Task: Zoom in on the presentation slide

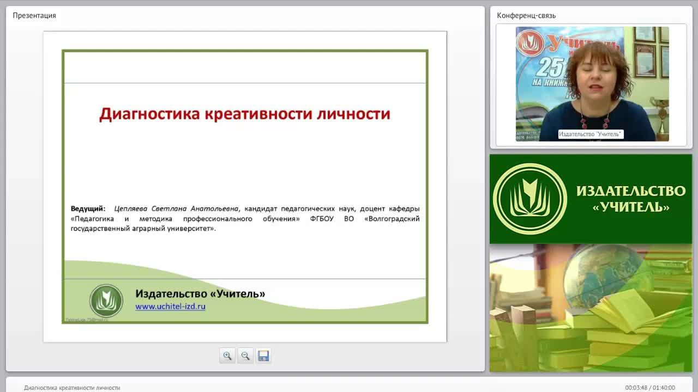Action: point(227,356)
